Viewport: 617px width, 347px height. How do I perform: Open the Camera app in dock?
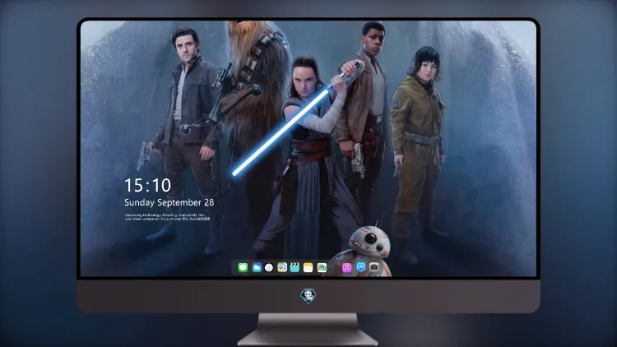click(374, 267)
